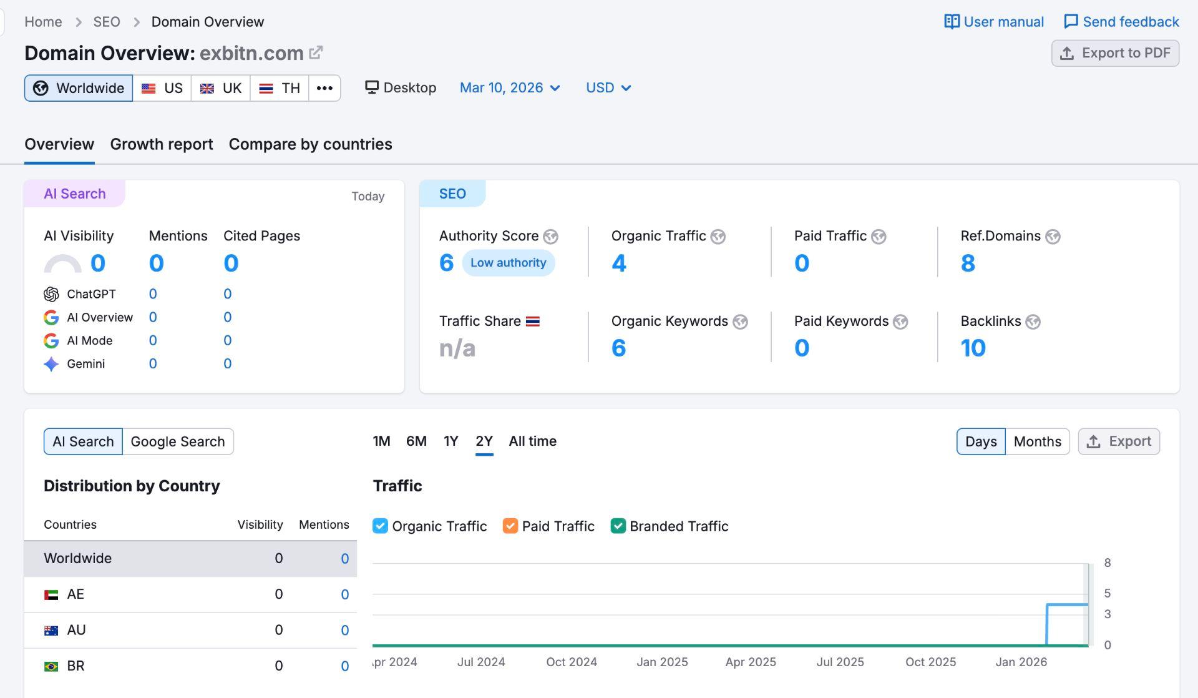Click globe icon next to Paid Traffic

879,237
